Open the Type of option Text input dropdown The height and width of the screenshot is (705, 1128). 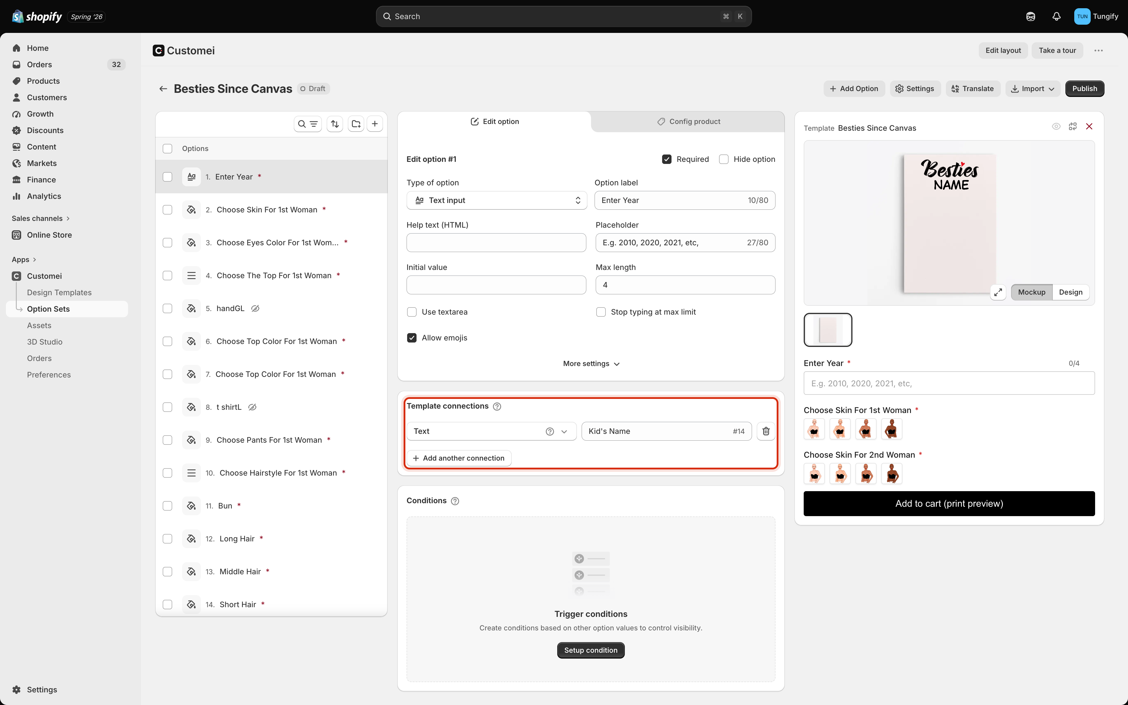pyautogui.click(x=496, y=201)
